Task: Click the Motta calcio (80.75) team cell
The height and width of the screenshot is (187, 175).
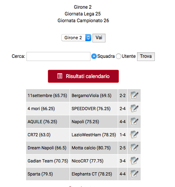Action: [94, 148]
